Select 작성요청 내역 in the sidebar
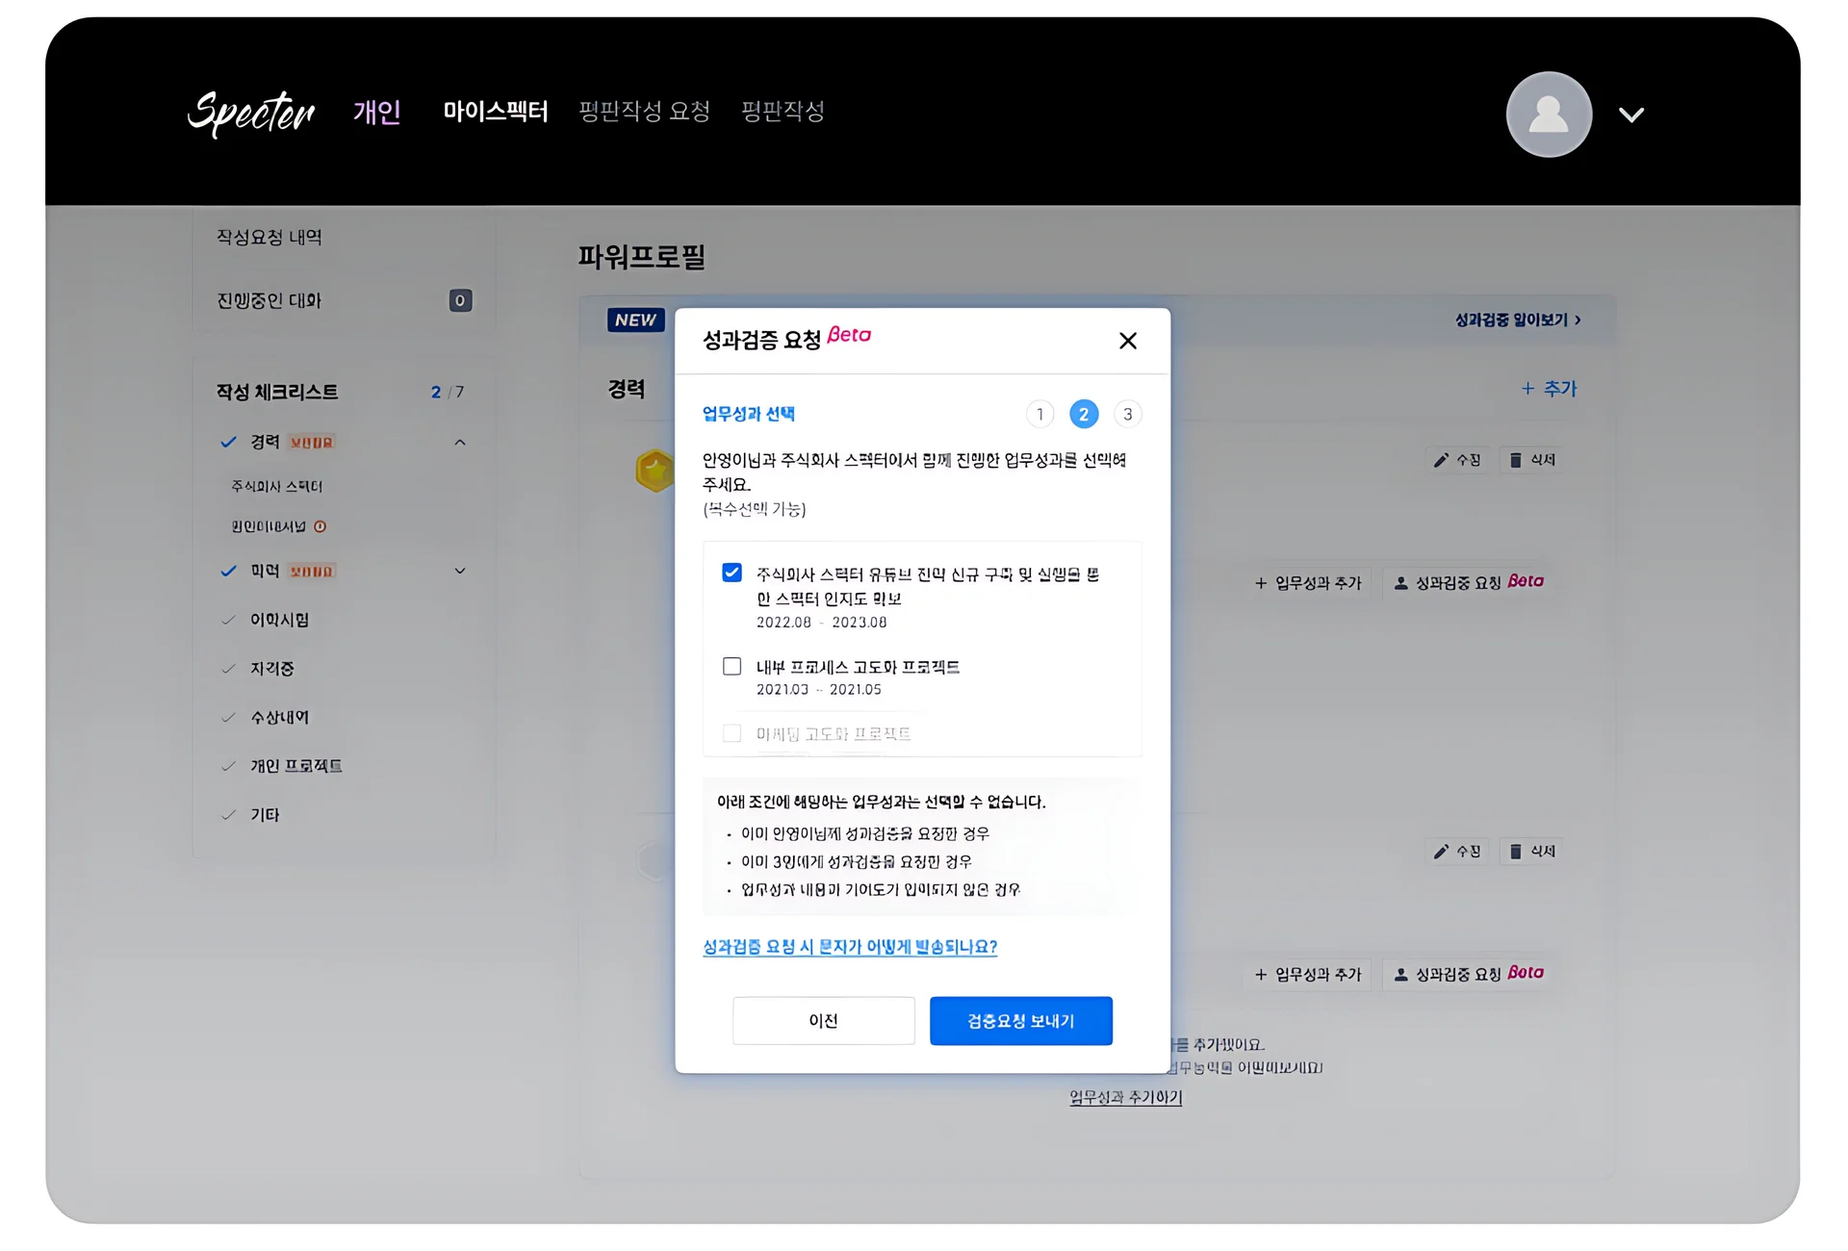Viewport: 1848px width, 1251px height. pyautogui.click(x=269, y=238)
